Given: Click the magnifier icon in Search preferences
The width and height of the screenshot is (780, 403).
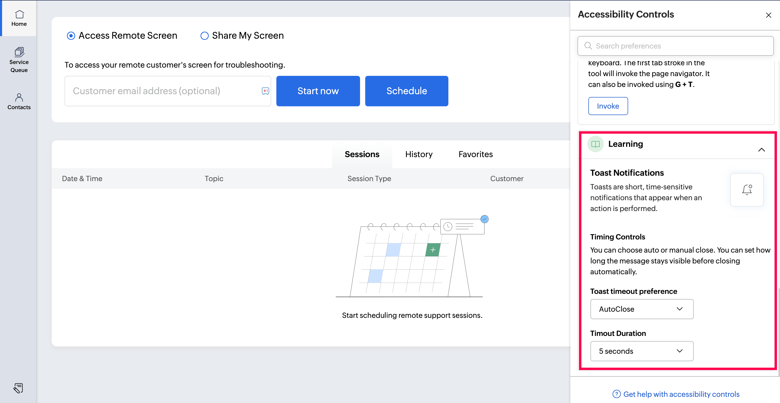Looking at the screenshot, I should (588, 46).
